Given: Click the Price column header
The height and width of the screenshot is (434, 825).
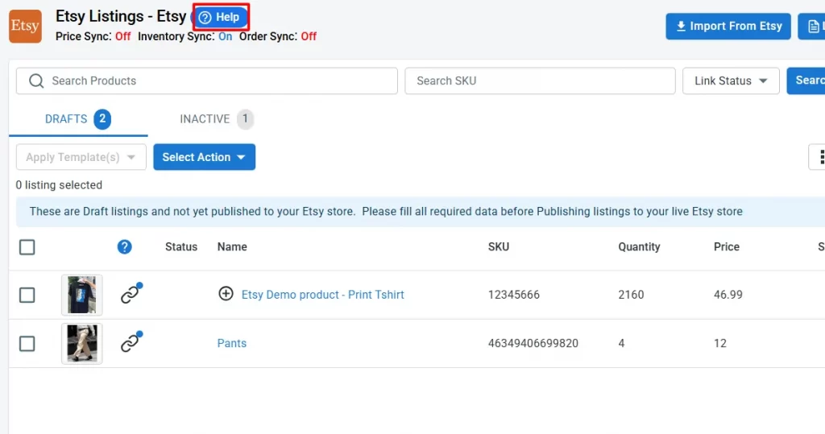Looking at the screenshot, I should [727, 246].
